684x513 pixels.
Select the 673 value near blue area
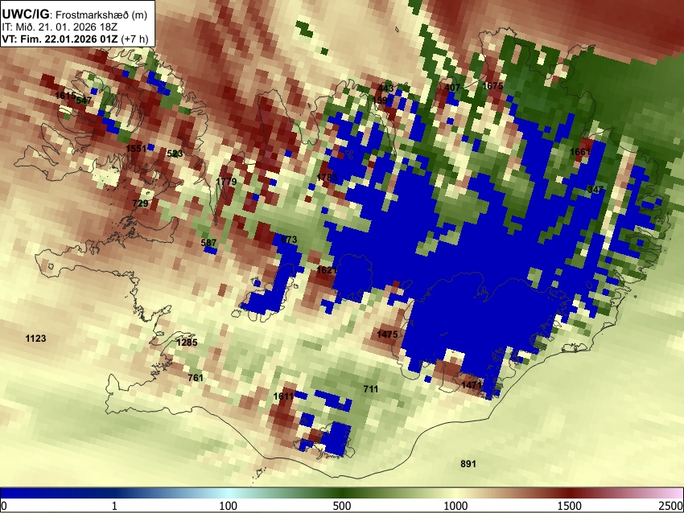click(x=289, y=240)
